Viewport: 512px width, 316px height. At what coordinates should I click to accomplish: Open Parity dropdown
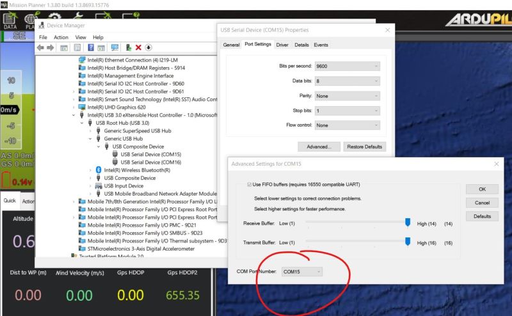pos(347,96)
